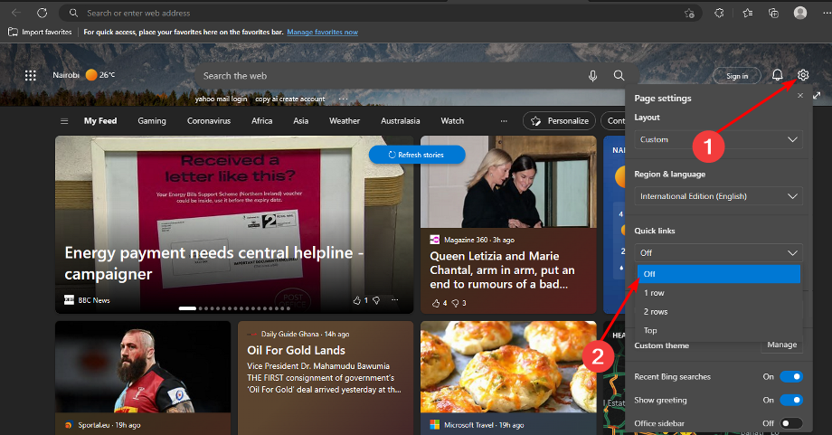This screenshot has width=832, height=435.
Task: Expand the Region & language dropdown
Action: click(718, 196)
